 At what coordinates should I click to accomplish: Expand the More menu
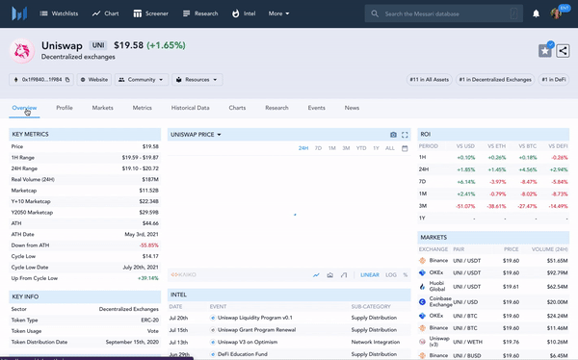[278, 13]
